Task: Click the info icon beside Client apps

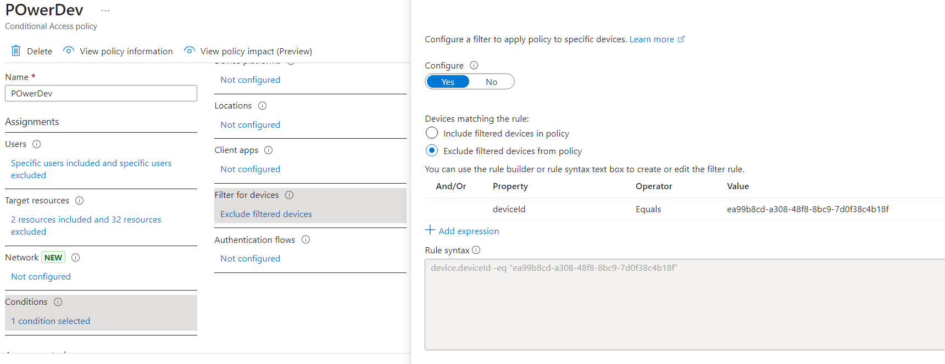Action: tap(268, 150)
